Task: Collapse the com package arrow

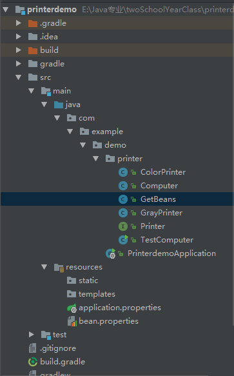Action: pos(57,118)
